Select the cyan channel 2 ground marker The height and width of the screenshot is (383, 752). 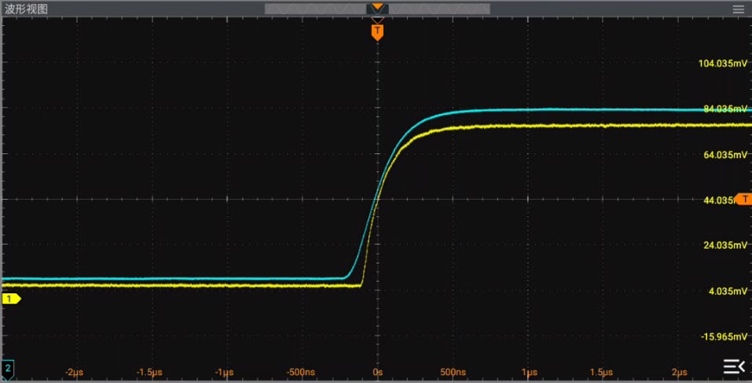8,370
